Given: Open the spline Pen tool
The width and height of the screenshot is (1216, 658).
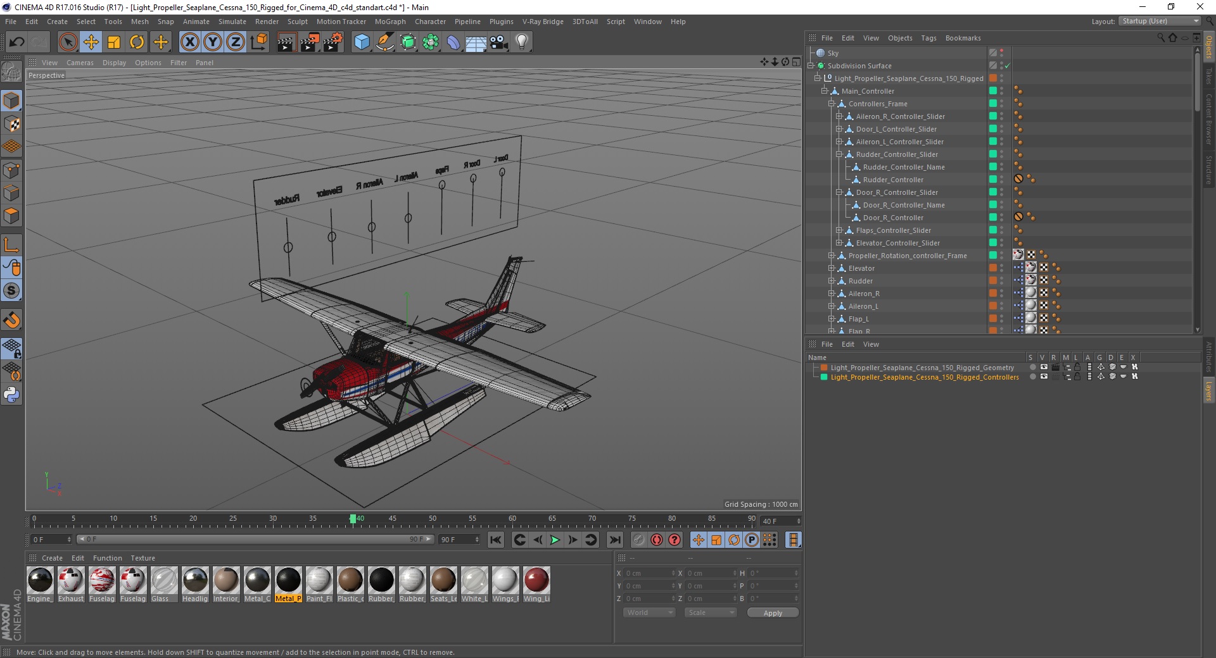Looking at the screenshot, I should (384, 42).
